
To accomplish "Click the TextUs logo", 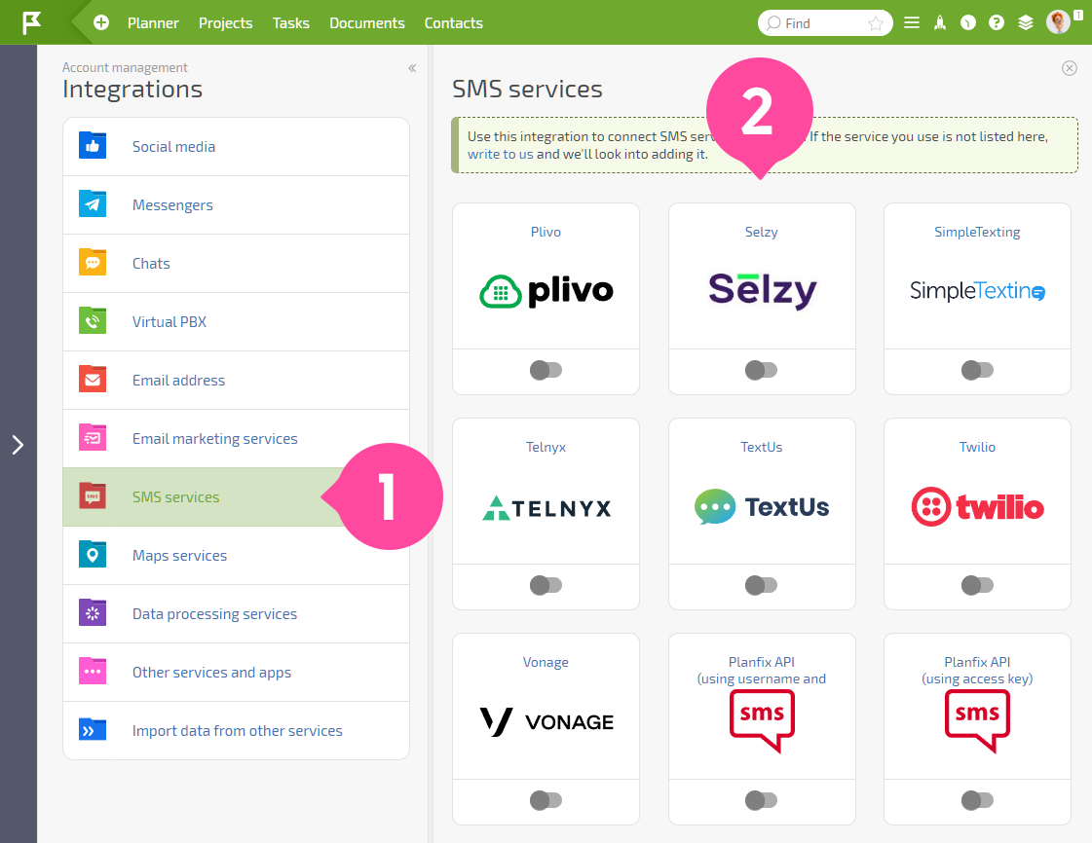I will (x=762, y=507).
